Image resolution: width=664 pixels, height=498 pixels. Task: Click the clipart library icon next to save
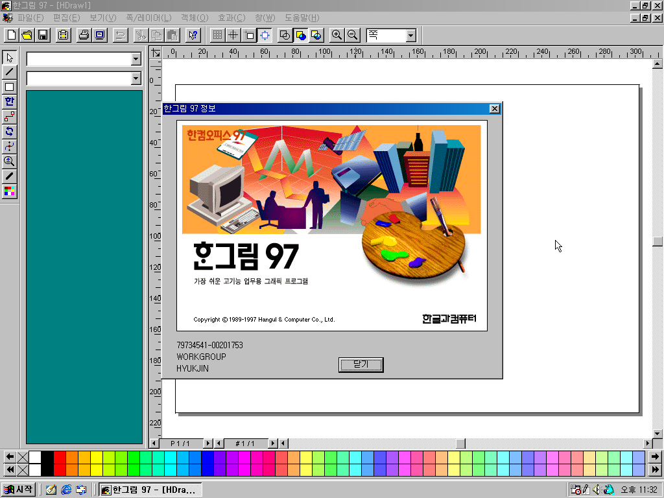pyautogui.click(x=63, y=35)
